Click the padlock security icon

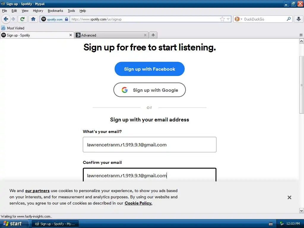[x=66, y=19]
